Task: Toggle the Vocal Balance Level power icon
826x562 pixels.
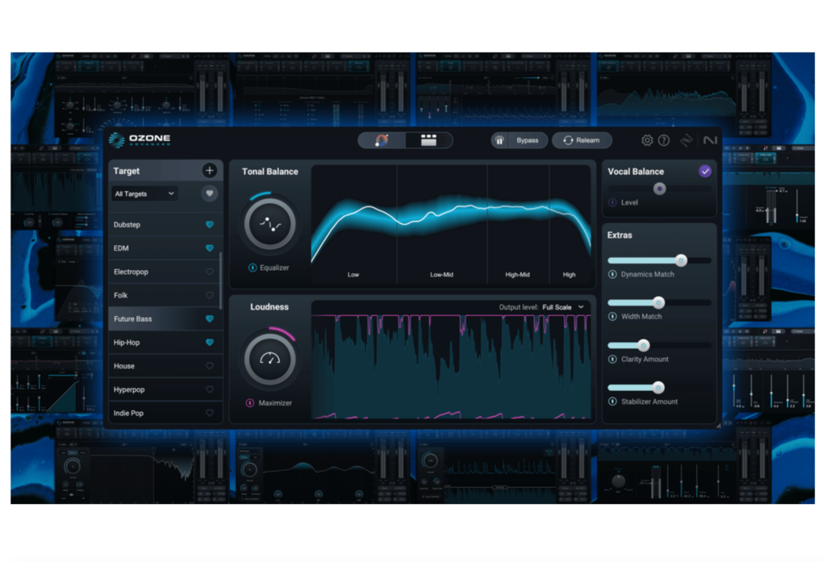Action: 613,202
